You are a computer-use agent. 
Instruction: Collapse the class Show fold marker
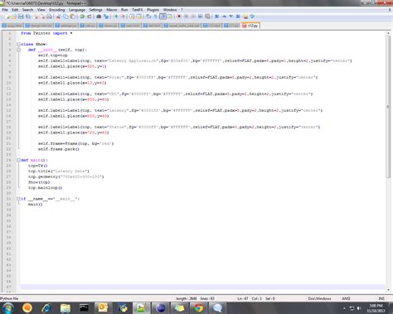tap(18, 44)
